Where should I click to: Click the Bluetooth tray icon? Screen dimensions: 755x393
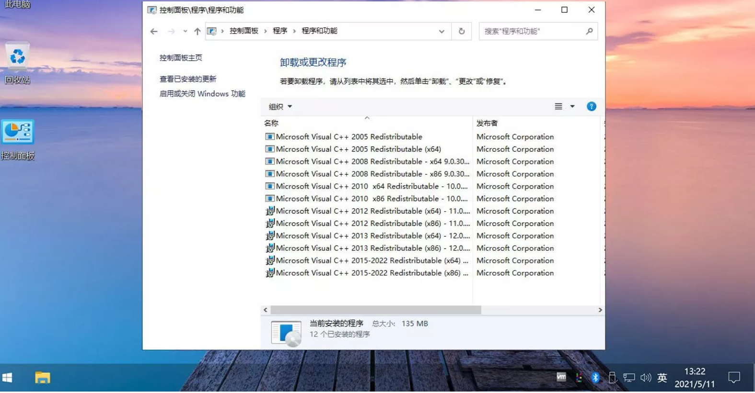pyautogui.click(x=595, y=378)
